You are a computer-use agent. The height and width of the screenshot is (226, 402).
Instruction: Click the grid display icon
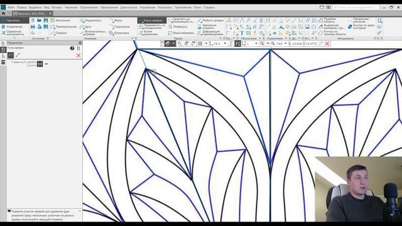point(200,44)
